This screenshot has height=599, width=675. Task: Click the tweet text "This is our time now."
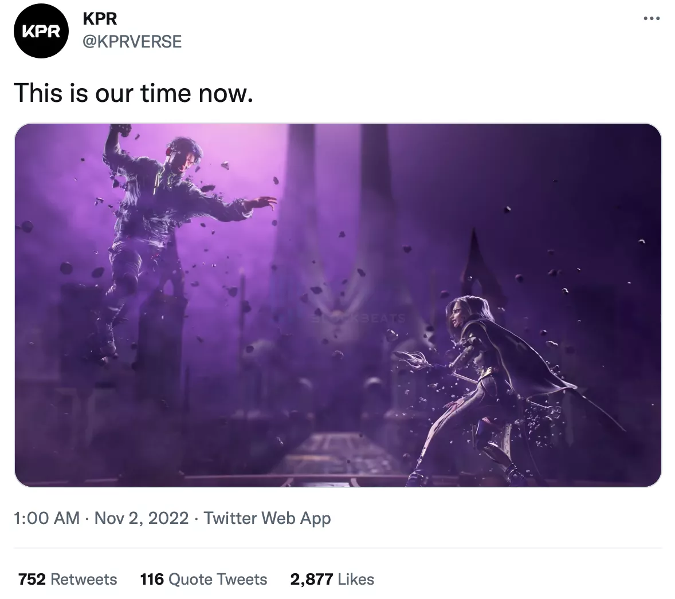click(133, 93)
